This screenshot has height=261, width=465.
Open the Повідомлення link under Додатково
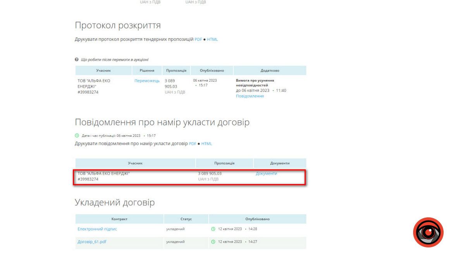tap(250, 96)
